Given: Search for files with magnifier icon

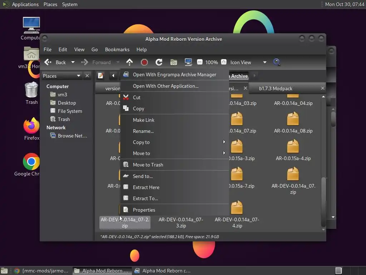Looking at the screenshot, I should click(277, 62).
